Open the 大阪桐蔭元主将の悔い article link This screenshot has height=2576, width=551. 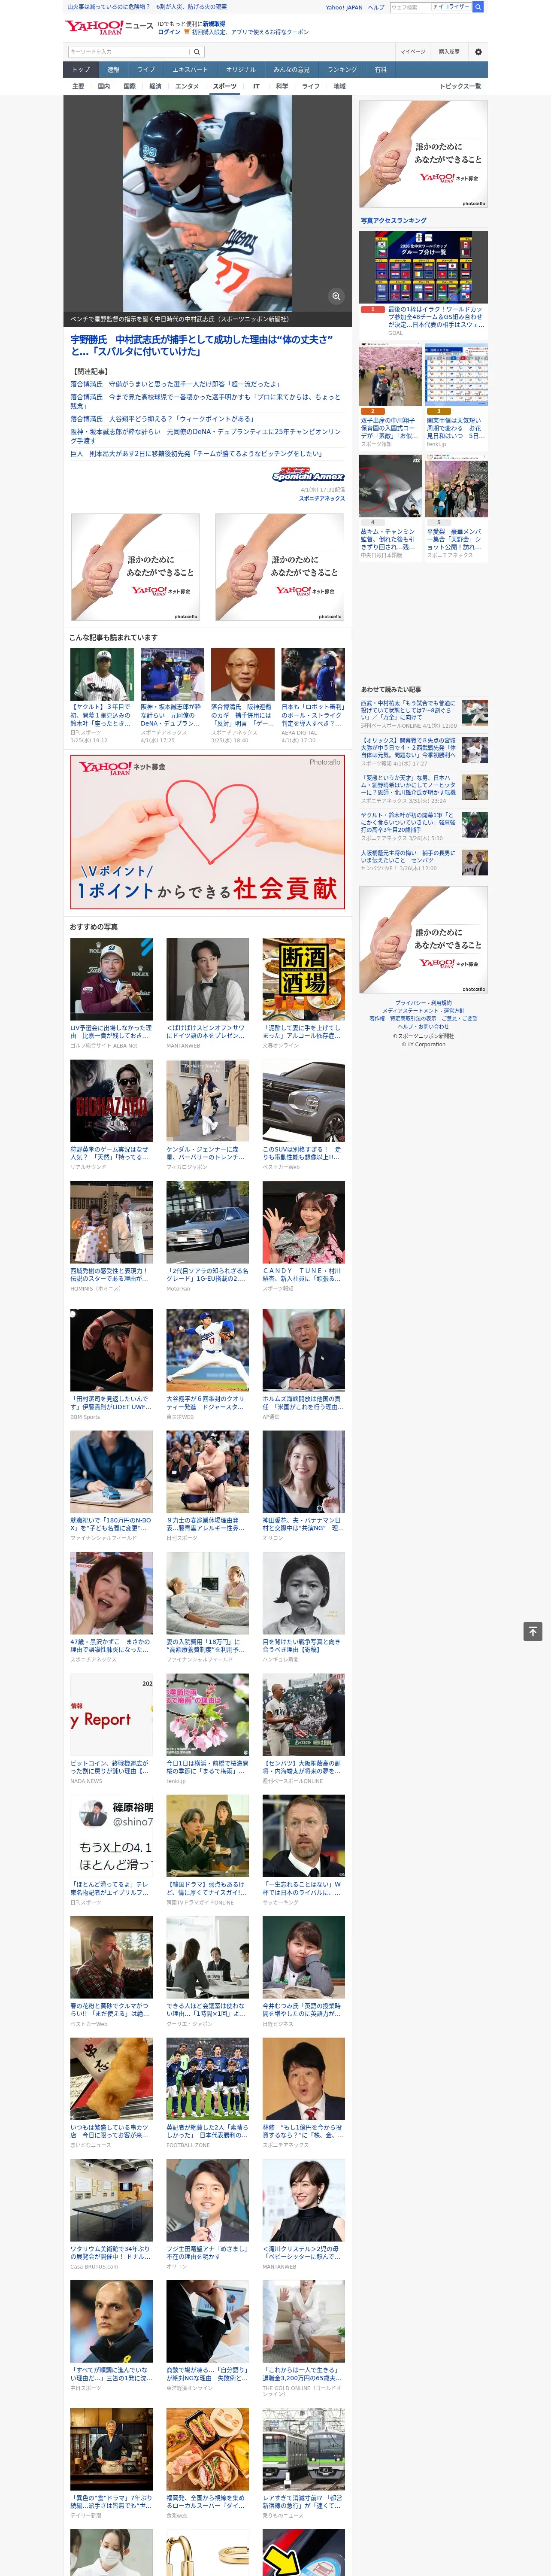pyautogui.click(x=409, y=857)
